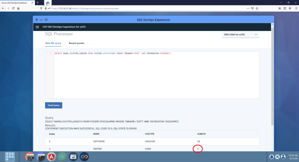Click the browser URL address bar
Viewport: 299px width, 162px height.
pyautogui.click(x=149, y=8)
